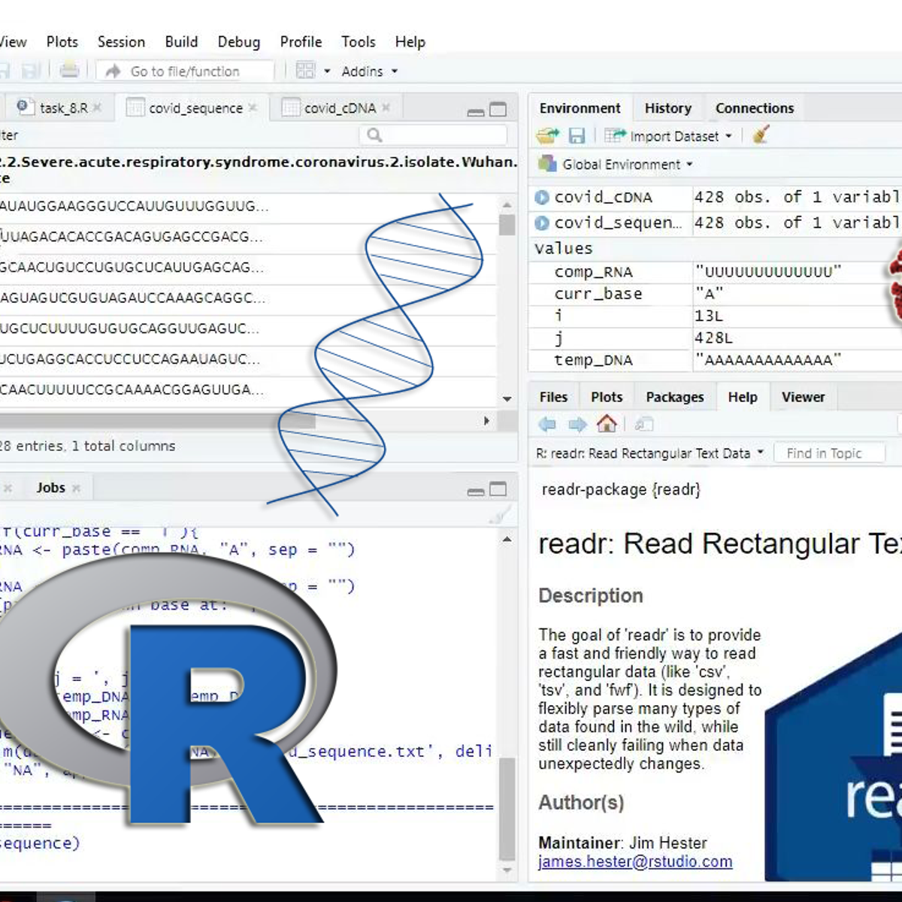
Task: Click the search magnifier in the data viewer
Action: point(374,135)
